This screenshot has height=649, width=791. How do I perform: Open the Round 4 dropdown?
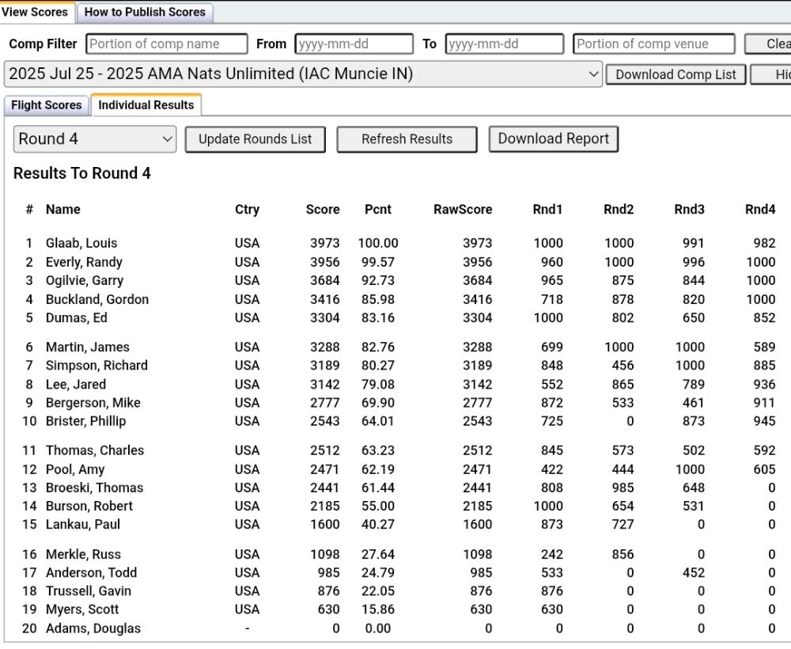pyautogui.click(x=95, y=139)
